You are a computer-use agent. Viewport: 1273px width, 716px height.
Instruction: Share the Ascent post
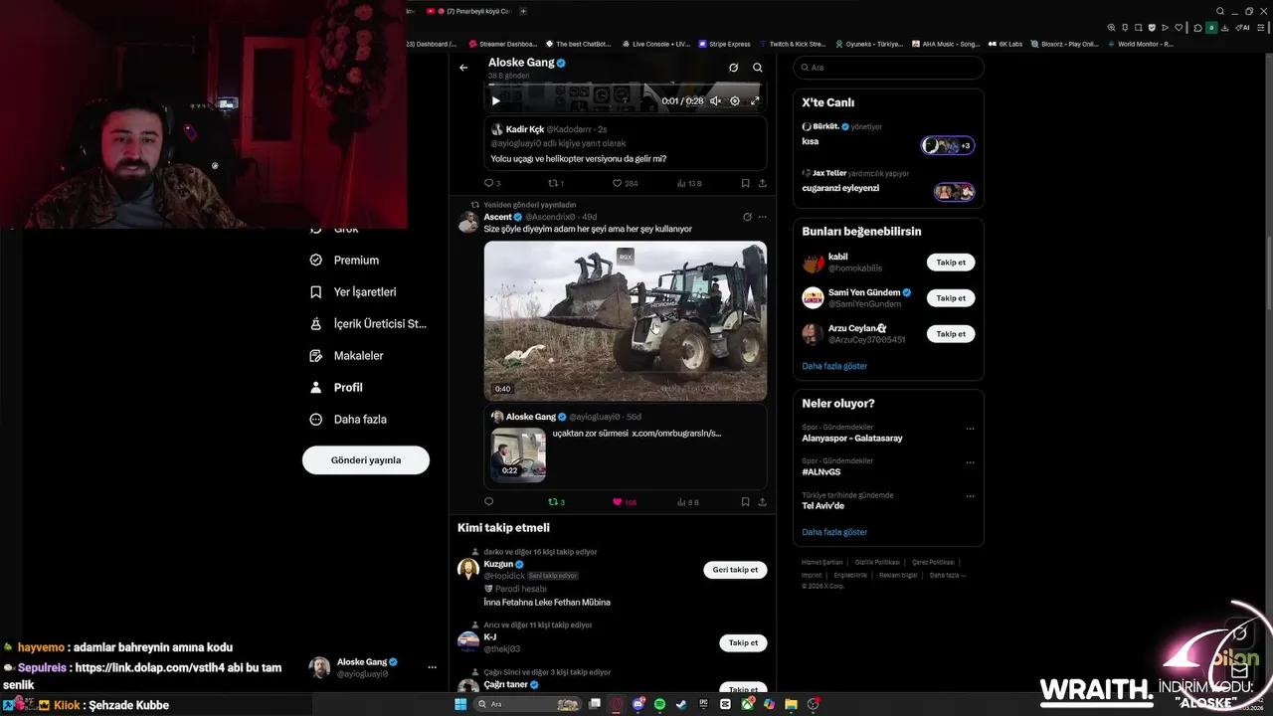(763, 502)
